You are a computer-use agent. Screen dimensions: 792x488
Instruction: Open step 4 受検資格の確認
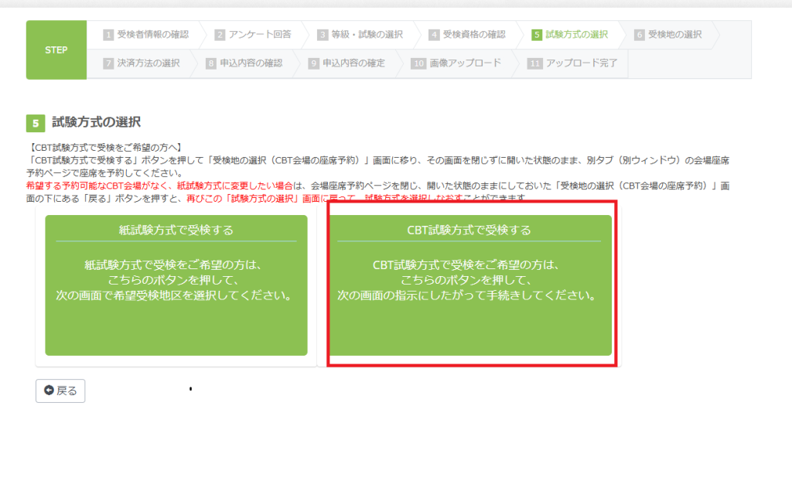467,35
